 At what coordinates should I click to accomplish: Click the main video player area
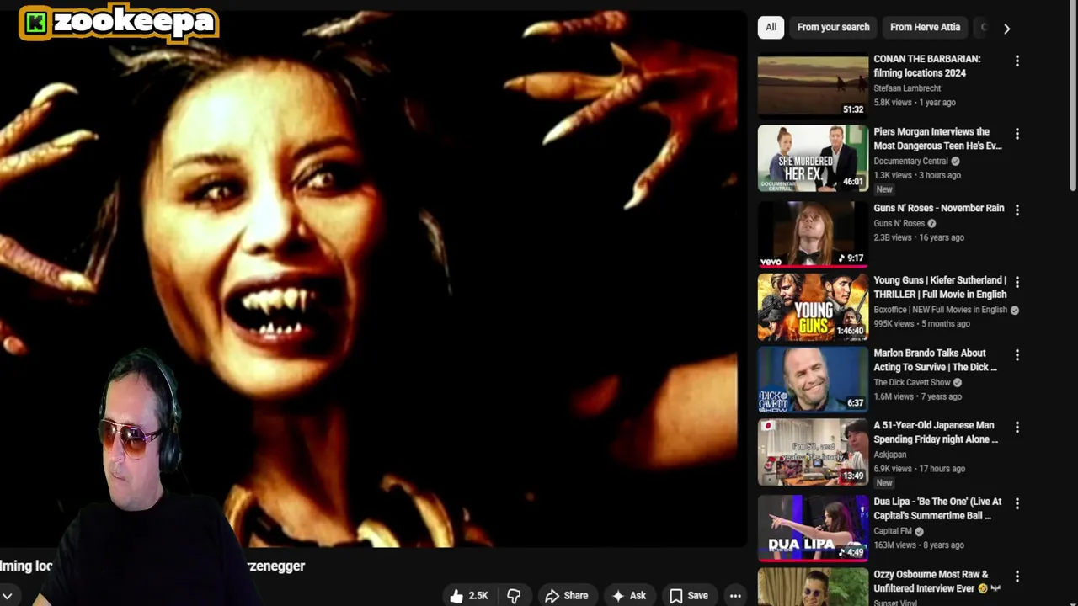(373, 278)
